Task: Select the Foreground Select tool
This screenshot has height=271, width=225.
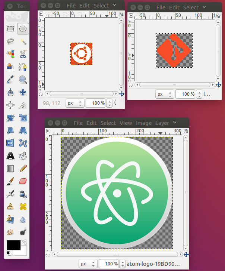Action: [10, 67]
